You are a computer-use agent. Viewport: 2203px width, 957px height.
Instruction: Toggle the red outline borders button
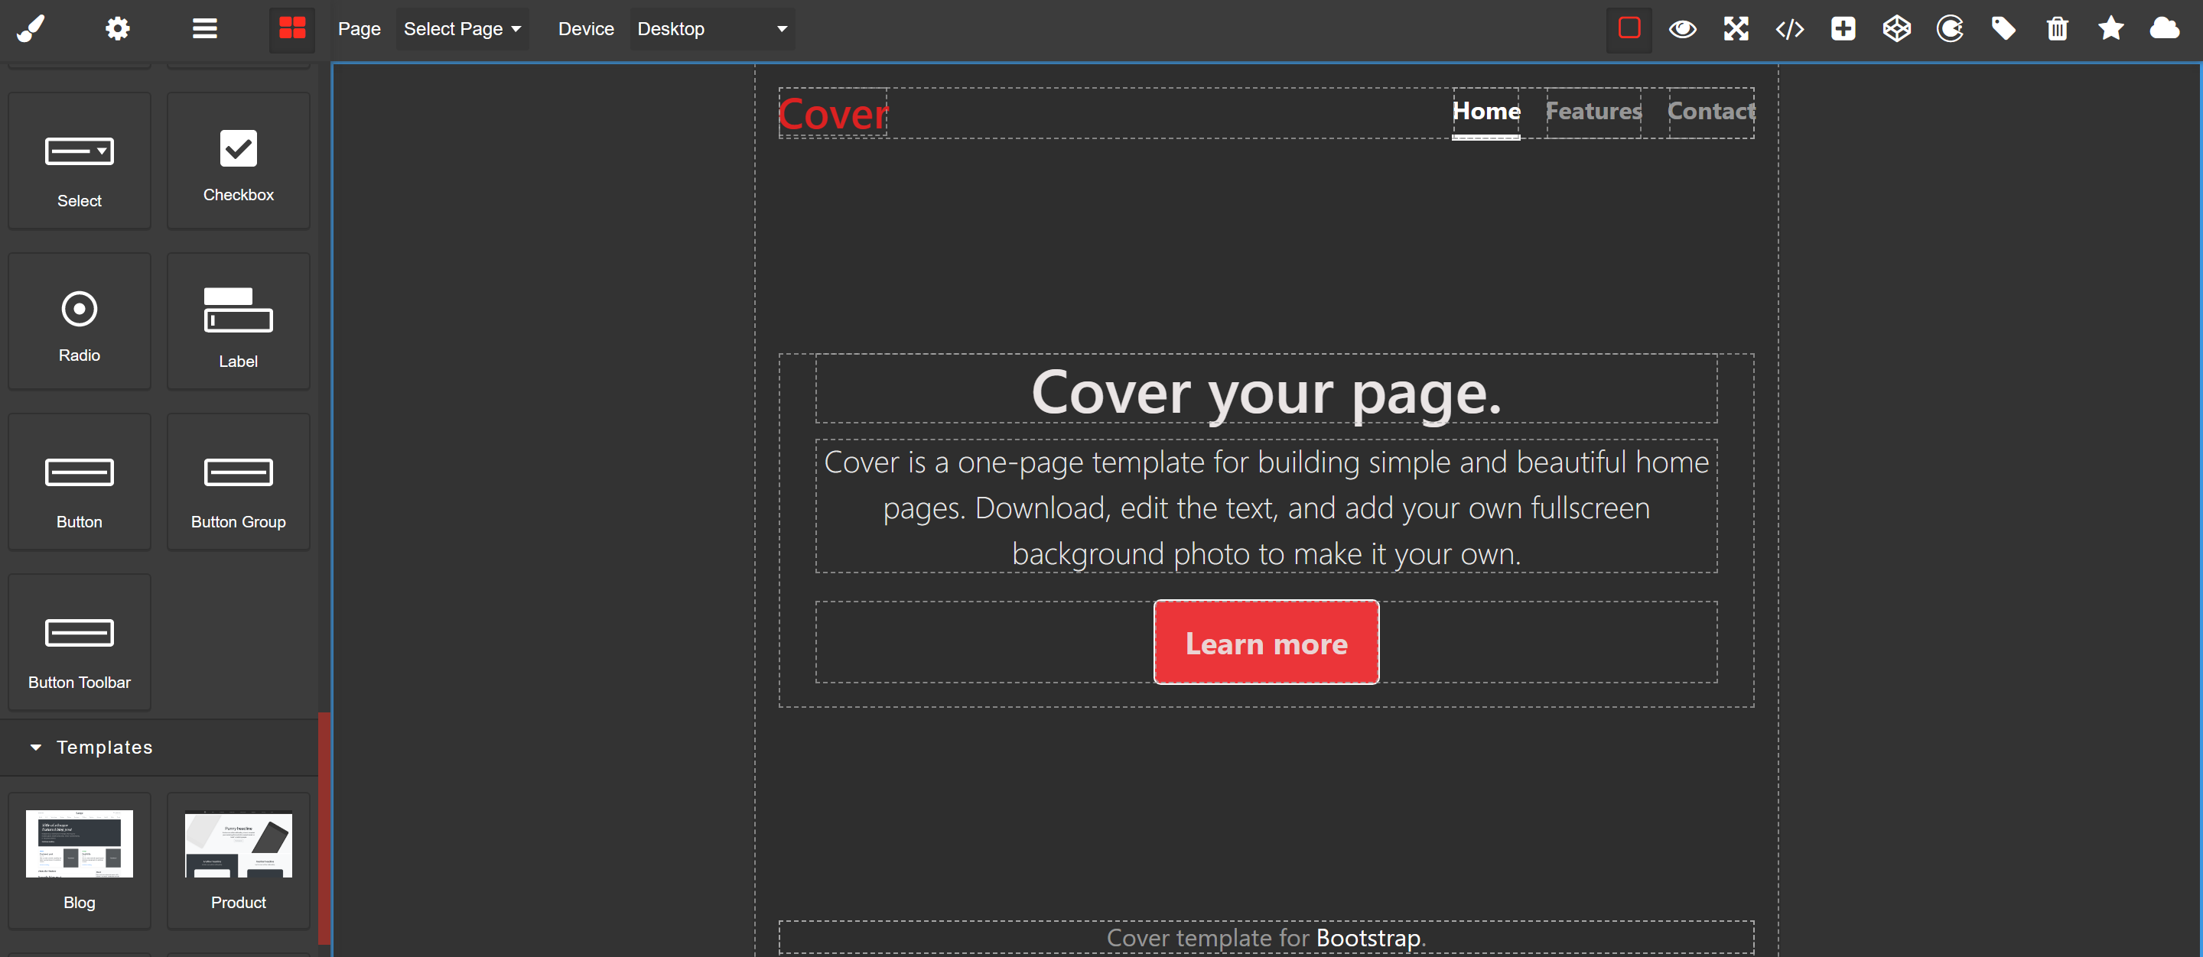[x=1629, y=29]
